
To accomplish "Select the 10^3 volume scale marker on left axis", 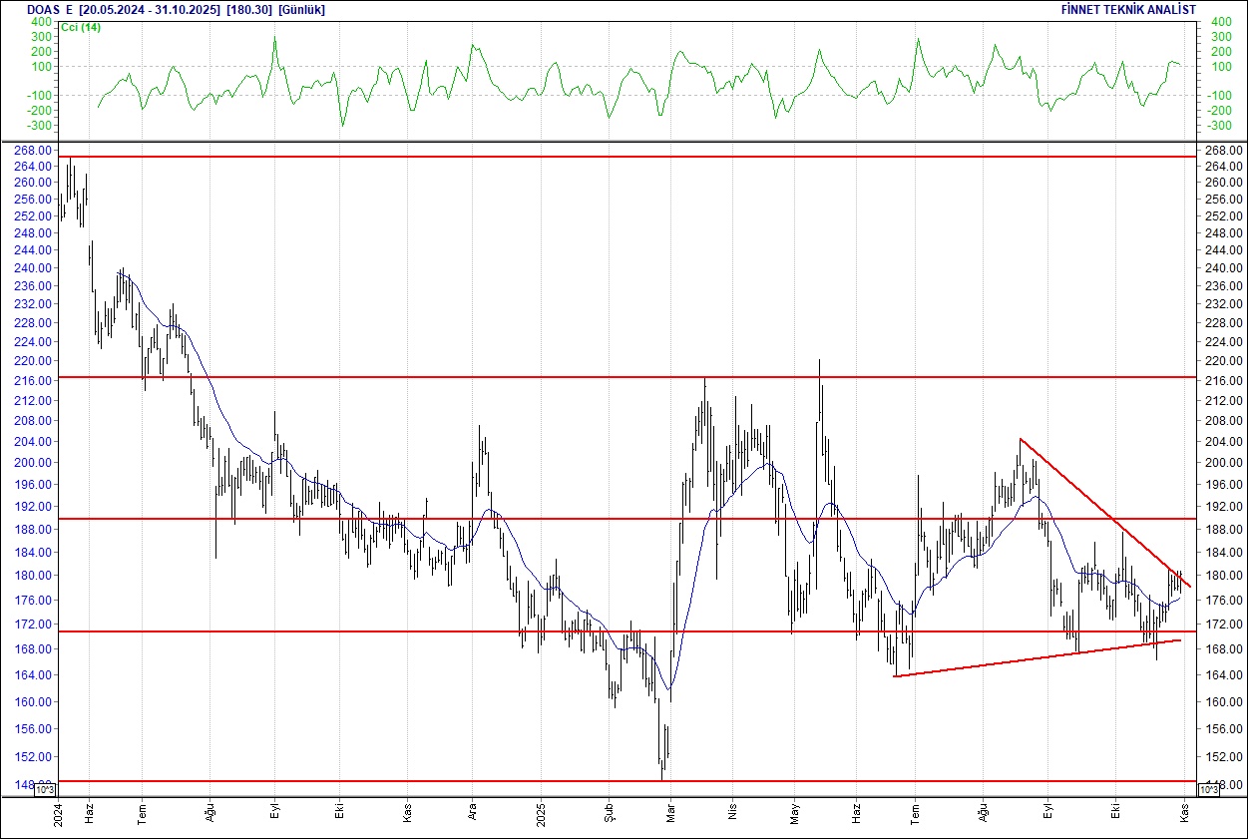I will tap(44, 789).
